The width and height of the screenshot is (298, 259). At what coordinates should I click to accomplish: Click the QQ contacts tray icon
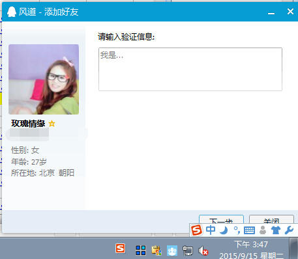(x=172, y=251)
